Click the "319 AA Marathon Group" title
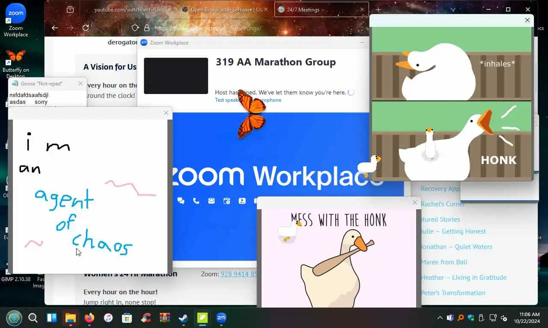548x328 pixels. 276,62
